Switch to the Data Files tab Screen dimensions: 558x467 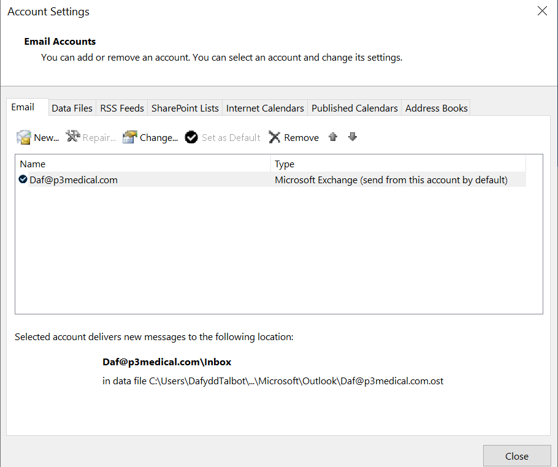pos(72,108)
